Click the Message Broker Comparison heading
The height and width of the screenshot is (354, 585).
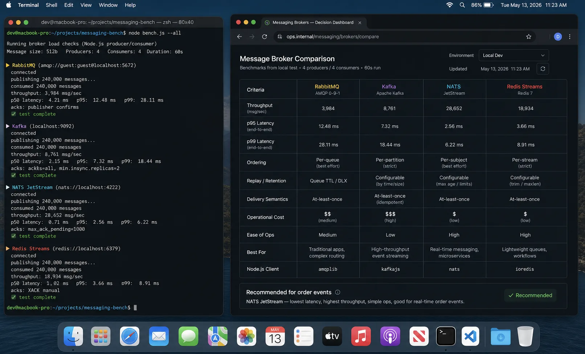pyautogui.click(x=287, y=59)
